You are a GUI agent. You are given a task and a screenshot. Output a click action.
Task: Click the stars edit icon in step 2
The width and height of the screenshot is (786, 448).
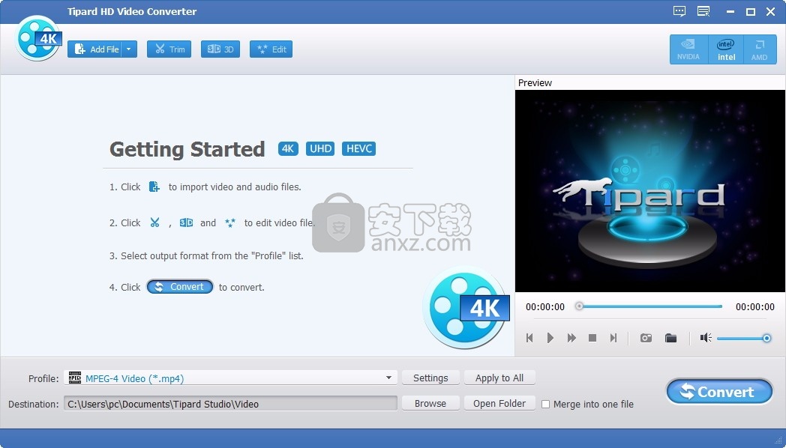(x=230, y=223)
